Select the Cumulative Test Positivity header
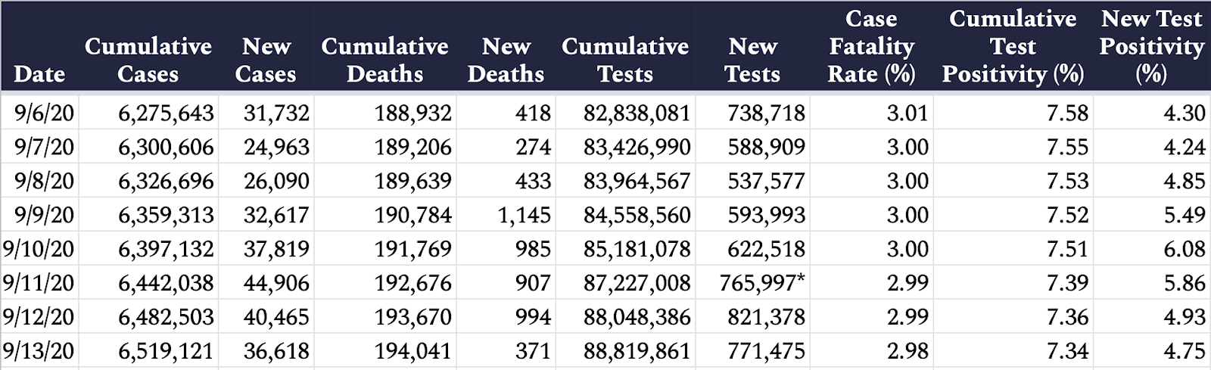This screenshot has height=370, width=1211. (1013, 46)
